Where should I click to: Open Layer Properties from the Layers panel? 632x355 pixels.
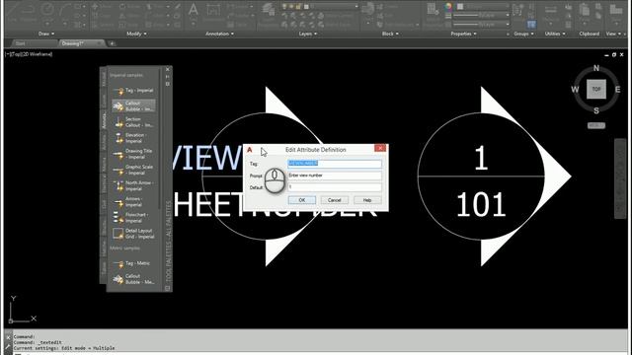269,14
